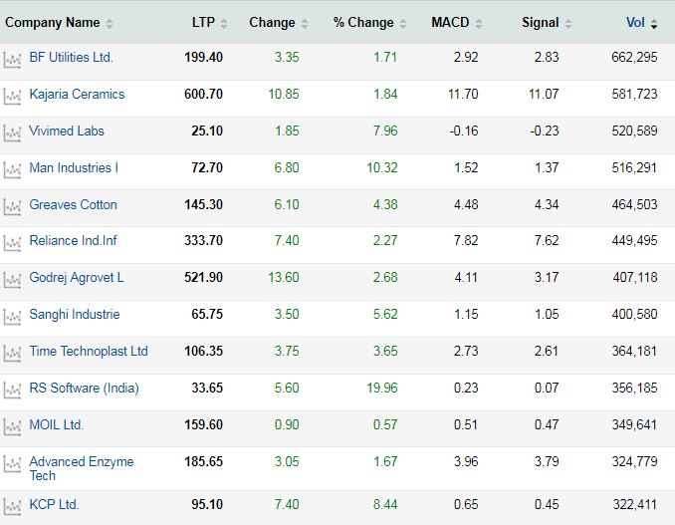Select % change value 10.32
Image resolution: width=675 pixels, height=525 pixels.
pos(382,168)
